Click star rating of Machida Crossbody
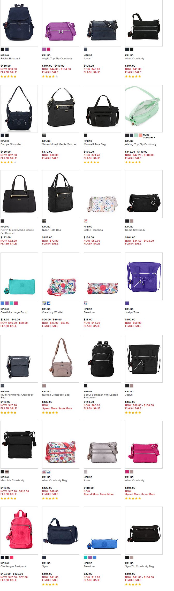174x591 pixels. (x=8, y=499)
